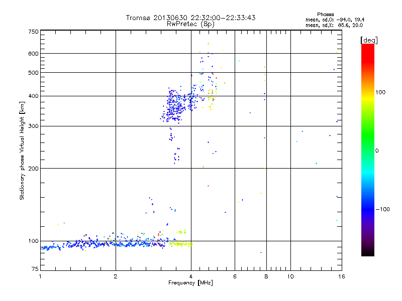Click the x-axis tick label '16'

click(342, 276)
